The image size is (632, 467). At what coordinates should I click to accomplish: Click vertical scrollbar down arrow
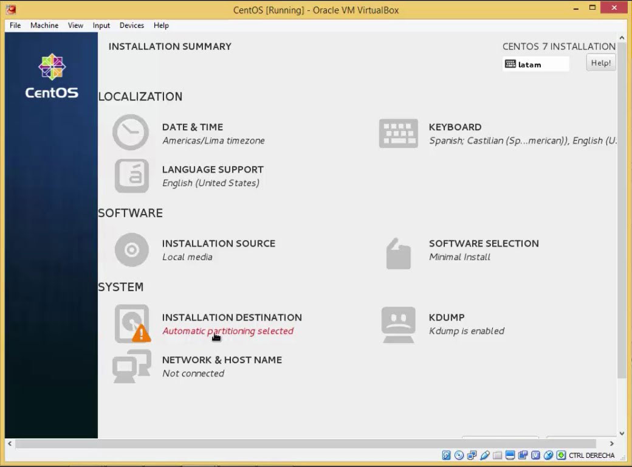coord(622,434)
